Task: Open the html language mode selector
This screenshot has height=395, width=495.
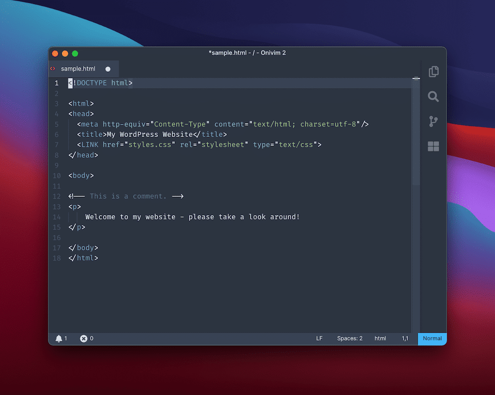Action: [380, 338]
